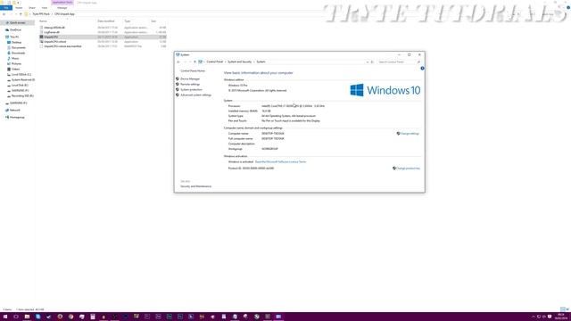Image resolution: width=571 pixels, height=321 pixels.
Task: Select Control Panel breadcrumb in System window
Action: [214, 62]
